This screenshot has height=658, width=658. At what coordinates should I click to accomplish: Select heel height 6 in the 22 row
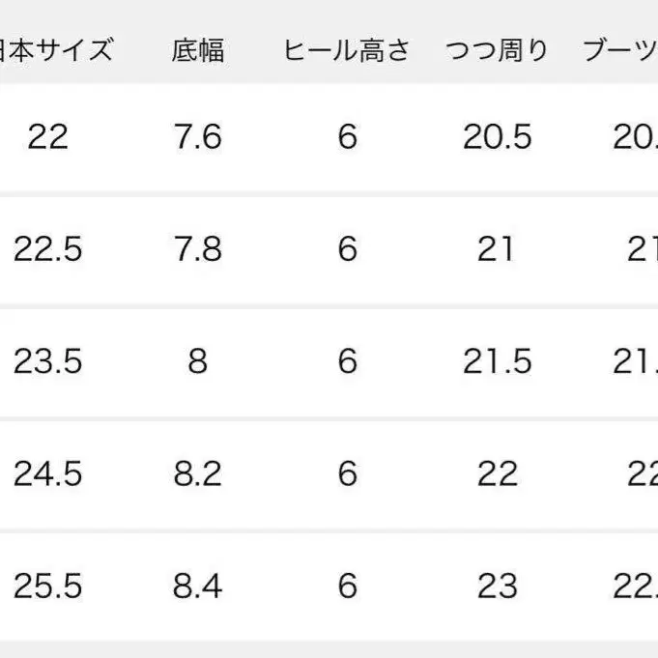(x=347, y=137)
